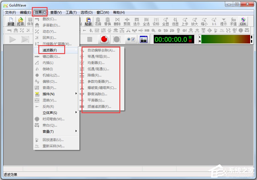
Task: Select 静音消除(I) filter
Action: point(101,94)
